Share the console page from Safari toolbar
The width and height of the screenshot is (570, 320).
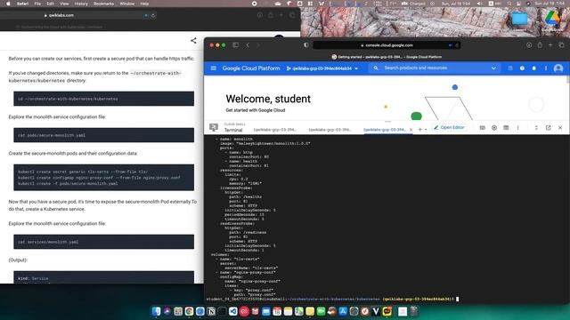pos(540,45)
